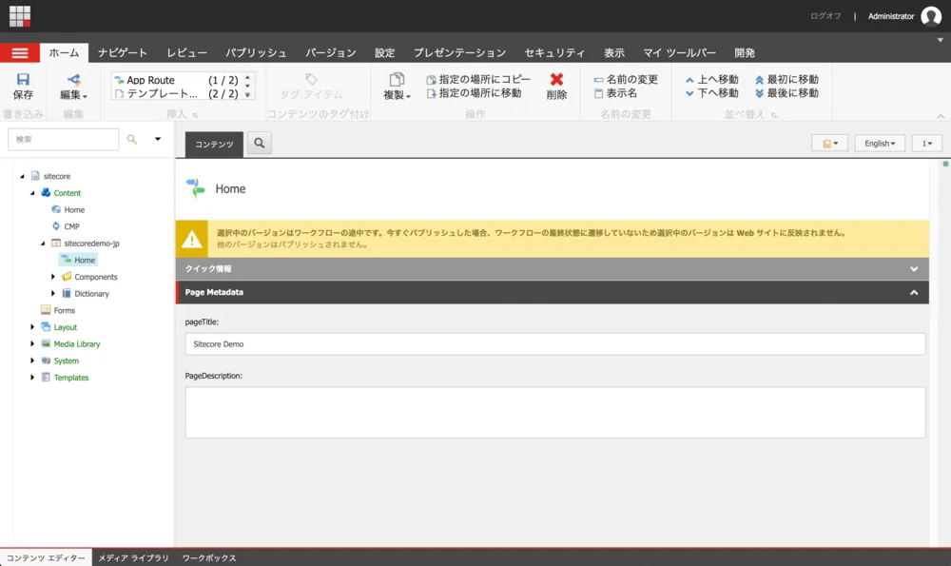Click the pageTitle input field

click(555, 344)
